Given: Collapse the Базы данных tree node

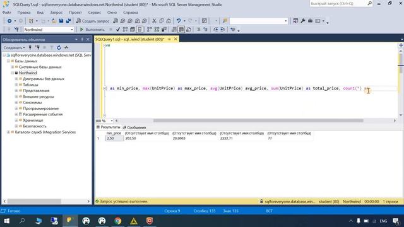Looking at the screenshot, I should 8,61.
